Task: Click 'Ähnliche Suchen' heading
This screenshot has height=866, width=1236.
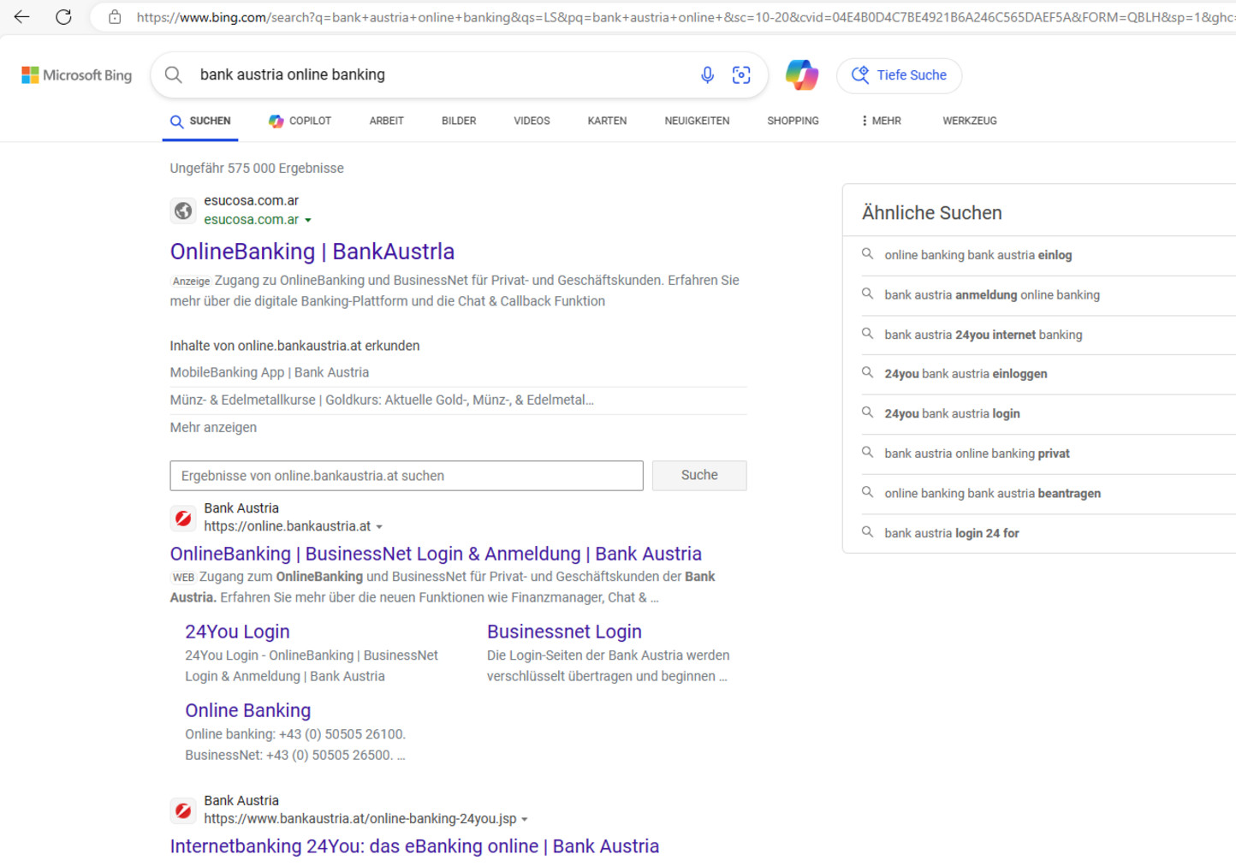Action: tap(931, 213)
